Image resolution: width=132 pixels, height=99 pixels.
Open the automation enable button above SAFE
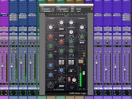pyautogui.click(x=72, y=9)
